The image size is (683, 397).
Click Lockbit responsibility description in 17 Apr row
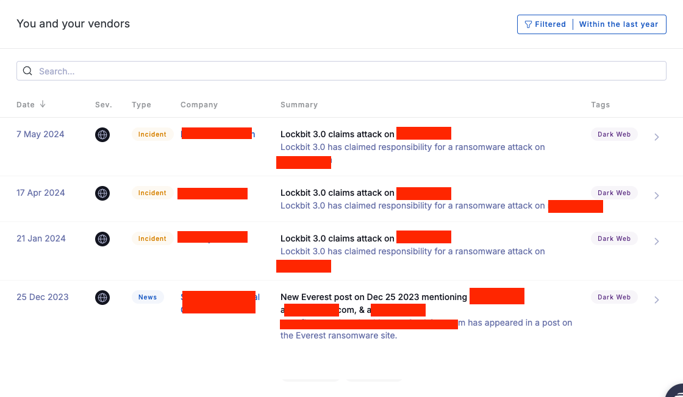click(x=412, y=206)
